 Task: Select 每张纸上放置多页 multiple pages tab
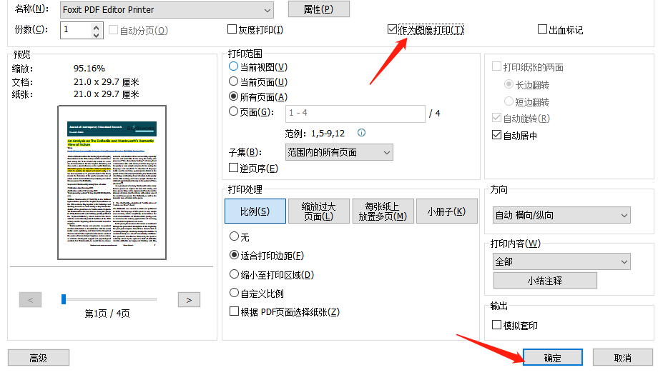coord(385,211)
